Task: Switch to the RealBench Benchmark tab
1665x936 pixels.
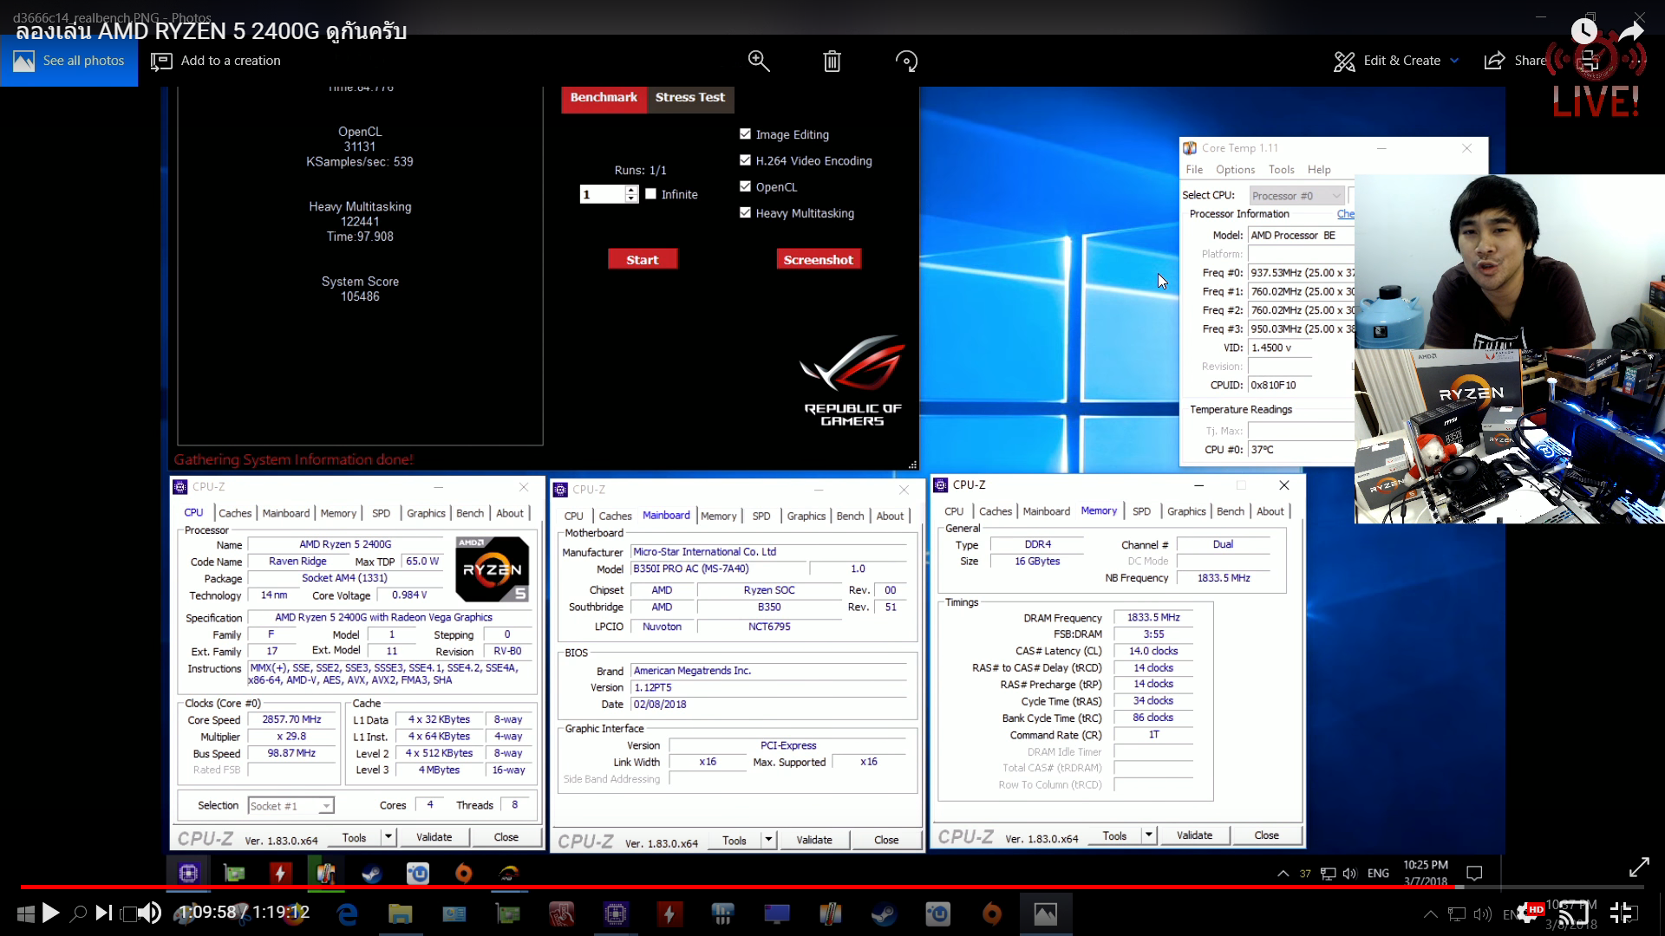Action: [604, 98]
